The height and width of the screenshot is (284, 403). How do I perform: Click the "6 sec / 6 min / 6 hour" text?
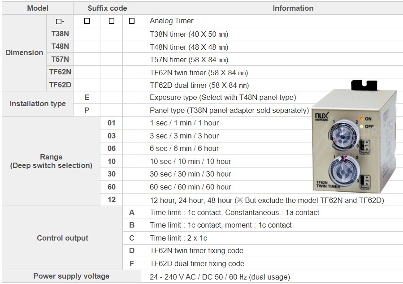point(184,148)
